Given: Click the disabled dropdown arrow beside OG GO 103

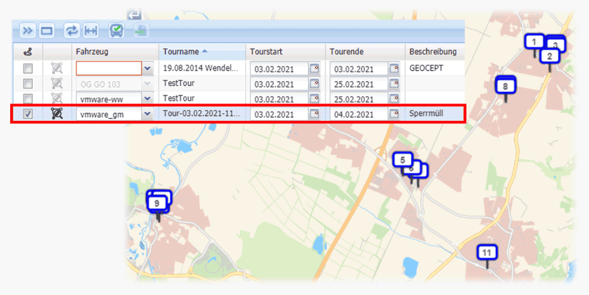Looking at the screenshot, I should coord(147,83).
